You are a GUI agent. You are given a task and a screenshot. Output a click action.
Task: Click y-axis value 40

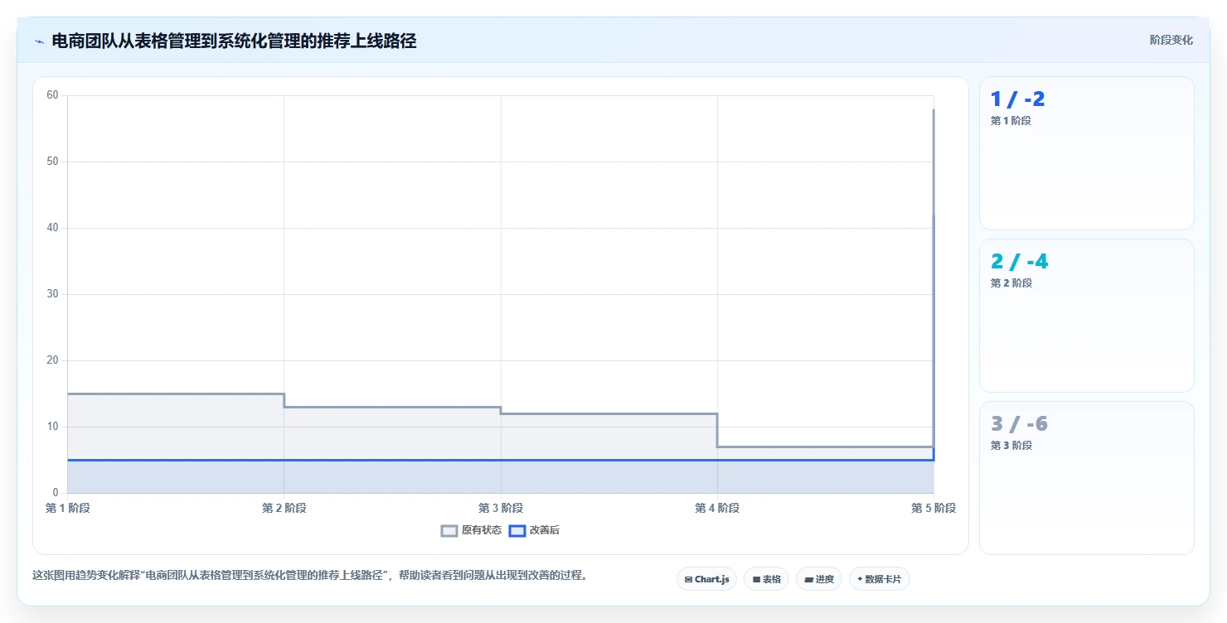53,228
